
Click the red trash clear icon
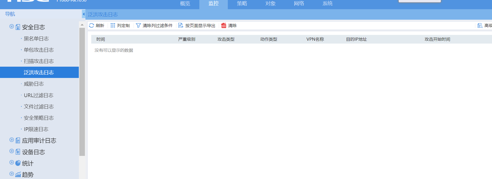(x=224, y=25)
